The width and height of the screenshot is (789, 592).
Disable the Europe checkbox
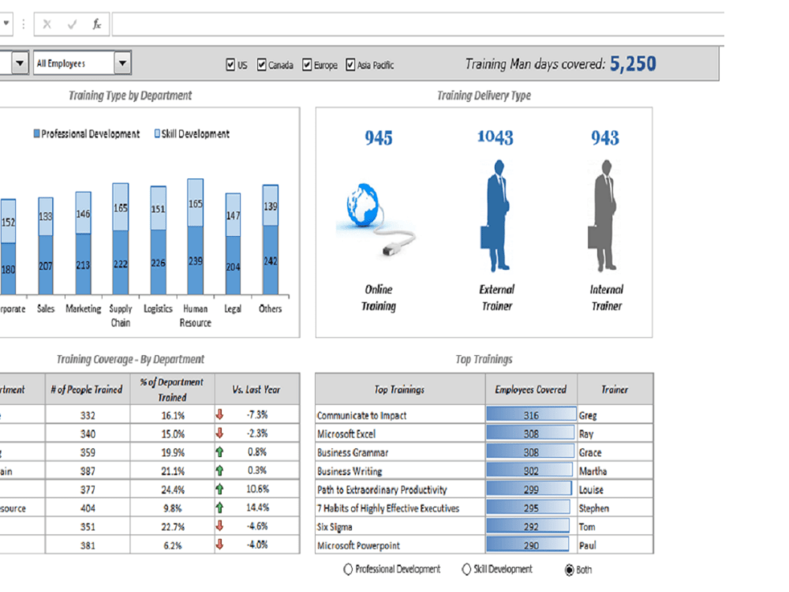(308, 65)
